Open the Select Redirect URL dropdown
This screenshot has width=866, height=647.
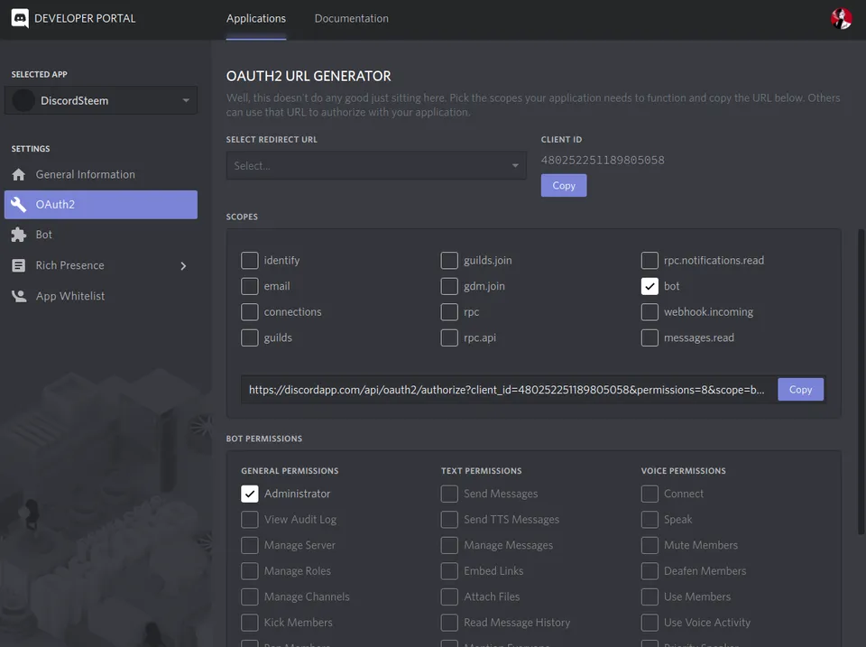click(376, 166)
